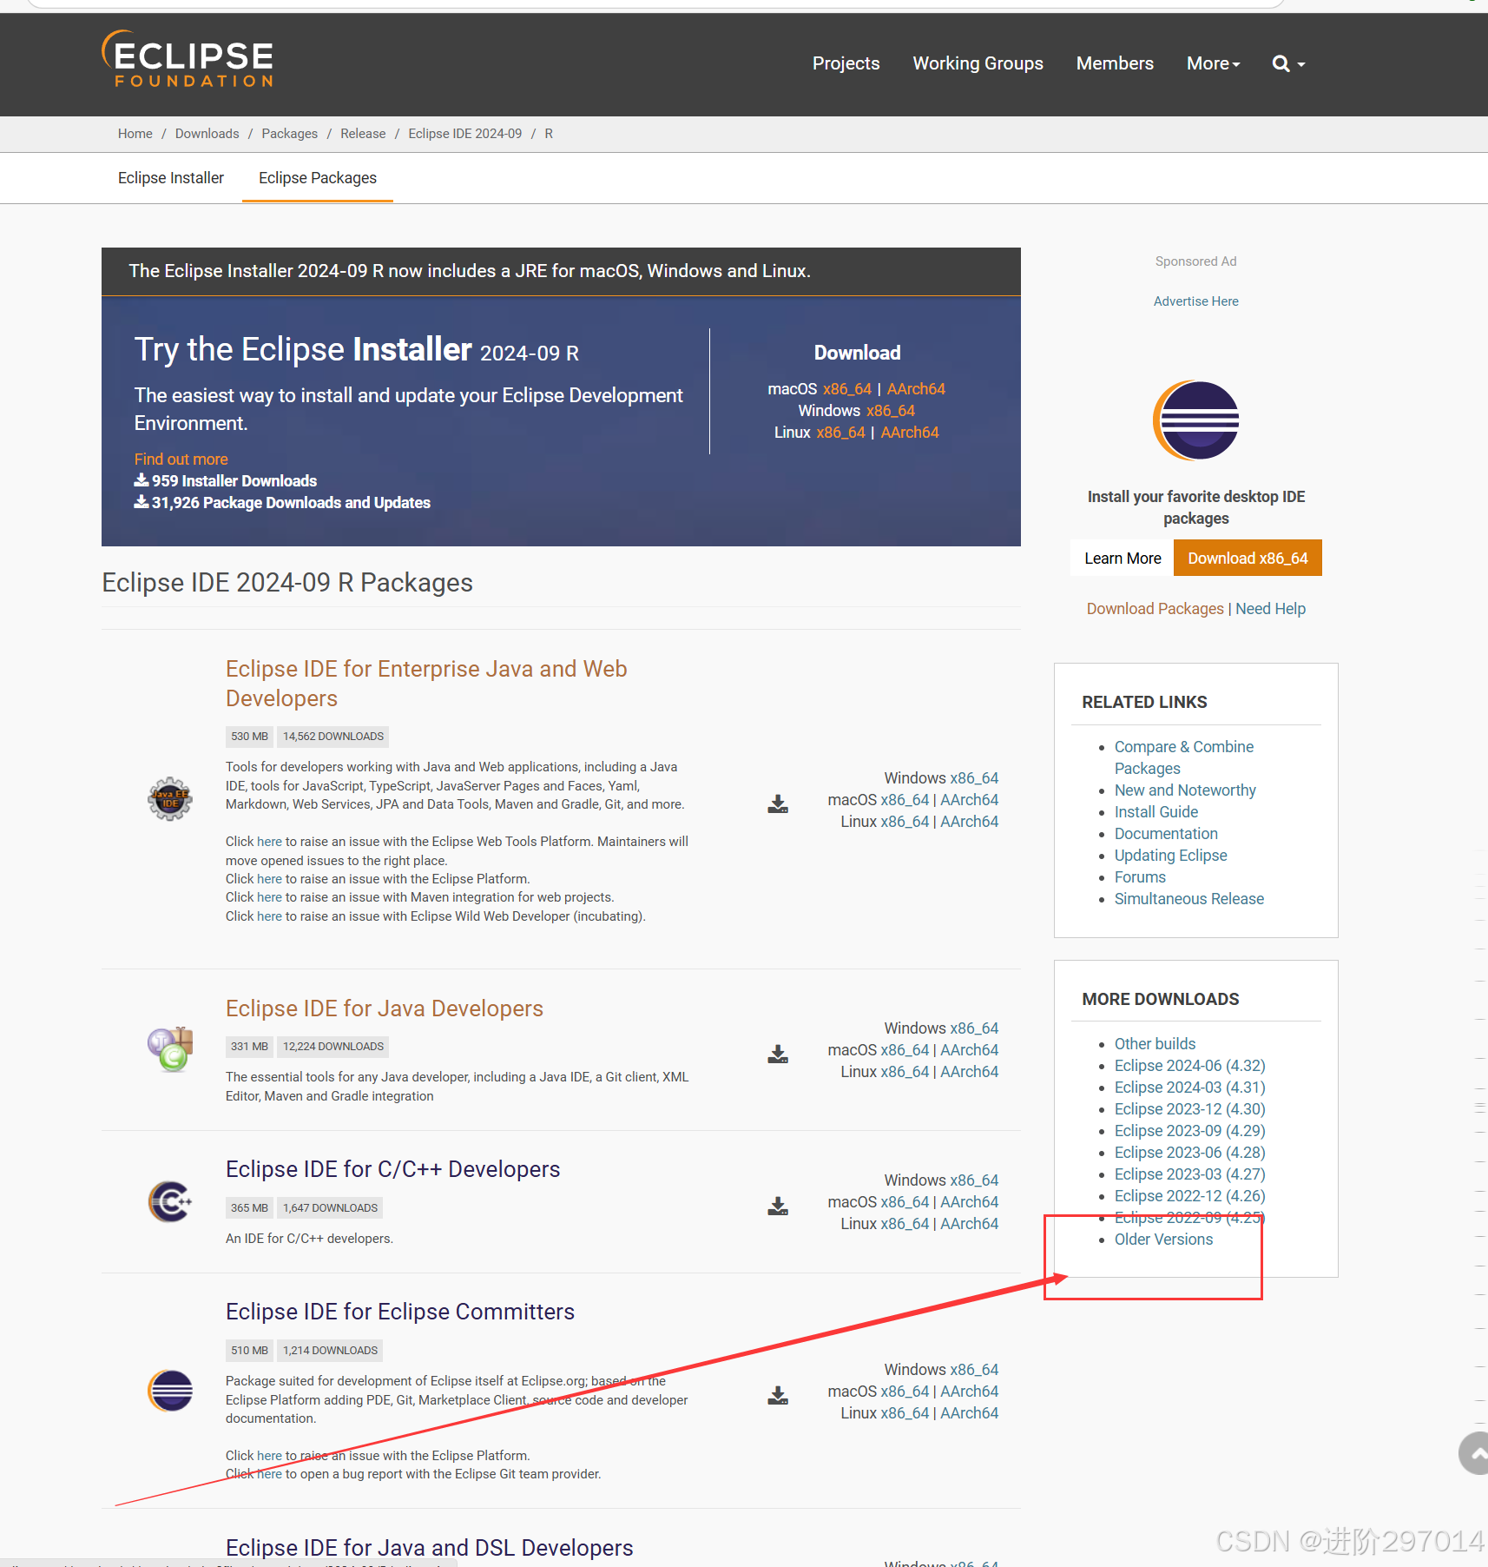This screenshot has width=1488, height=1567.
Task: Open Eclipse IDE 2024-09 breadcrumb link
Action: [x=465, y=134]
